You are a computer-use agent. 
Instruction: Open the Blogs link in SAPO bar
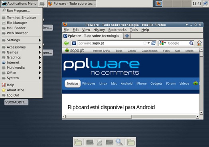click(x=119, y=51)
